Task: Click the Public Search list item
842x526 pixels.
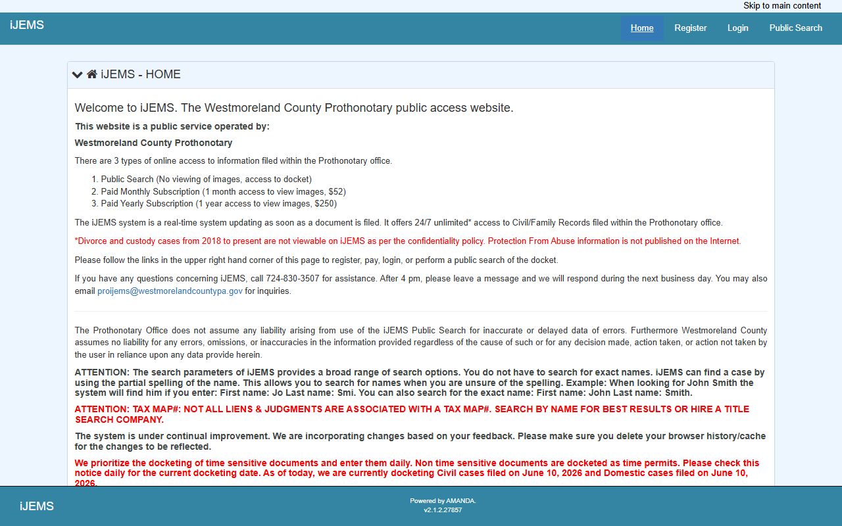Action: point(206,179)
